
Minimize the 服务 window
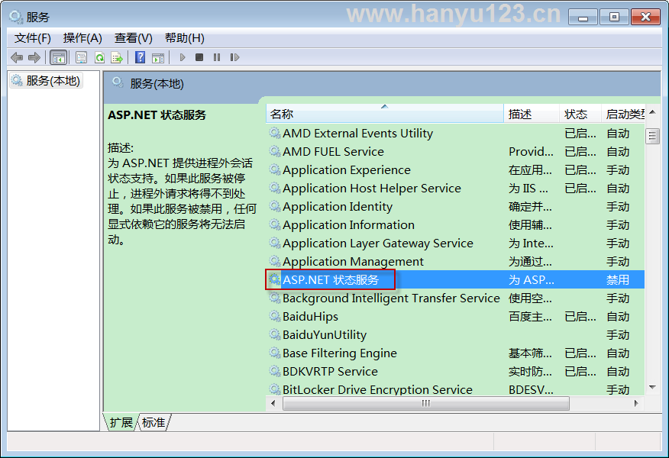(583, 17)
